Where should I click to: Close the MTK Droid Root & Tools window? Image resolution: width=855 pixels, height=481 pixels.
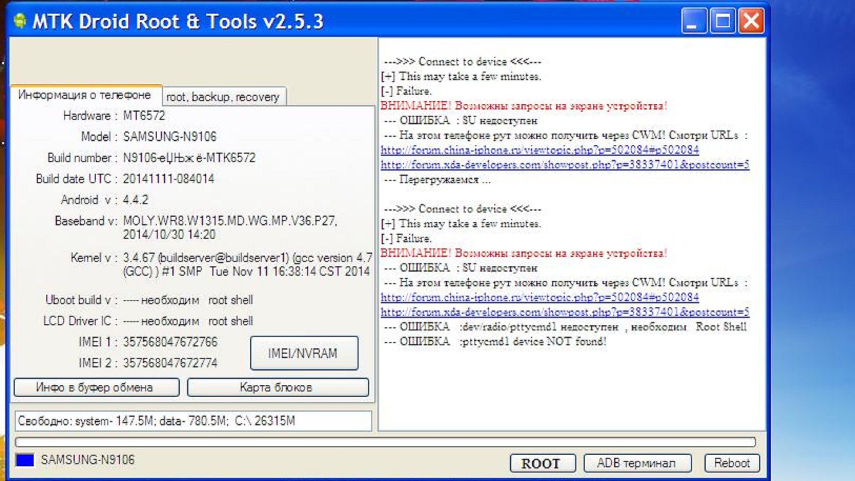(751, 21)
